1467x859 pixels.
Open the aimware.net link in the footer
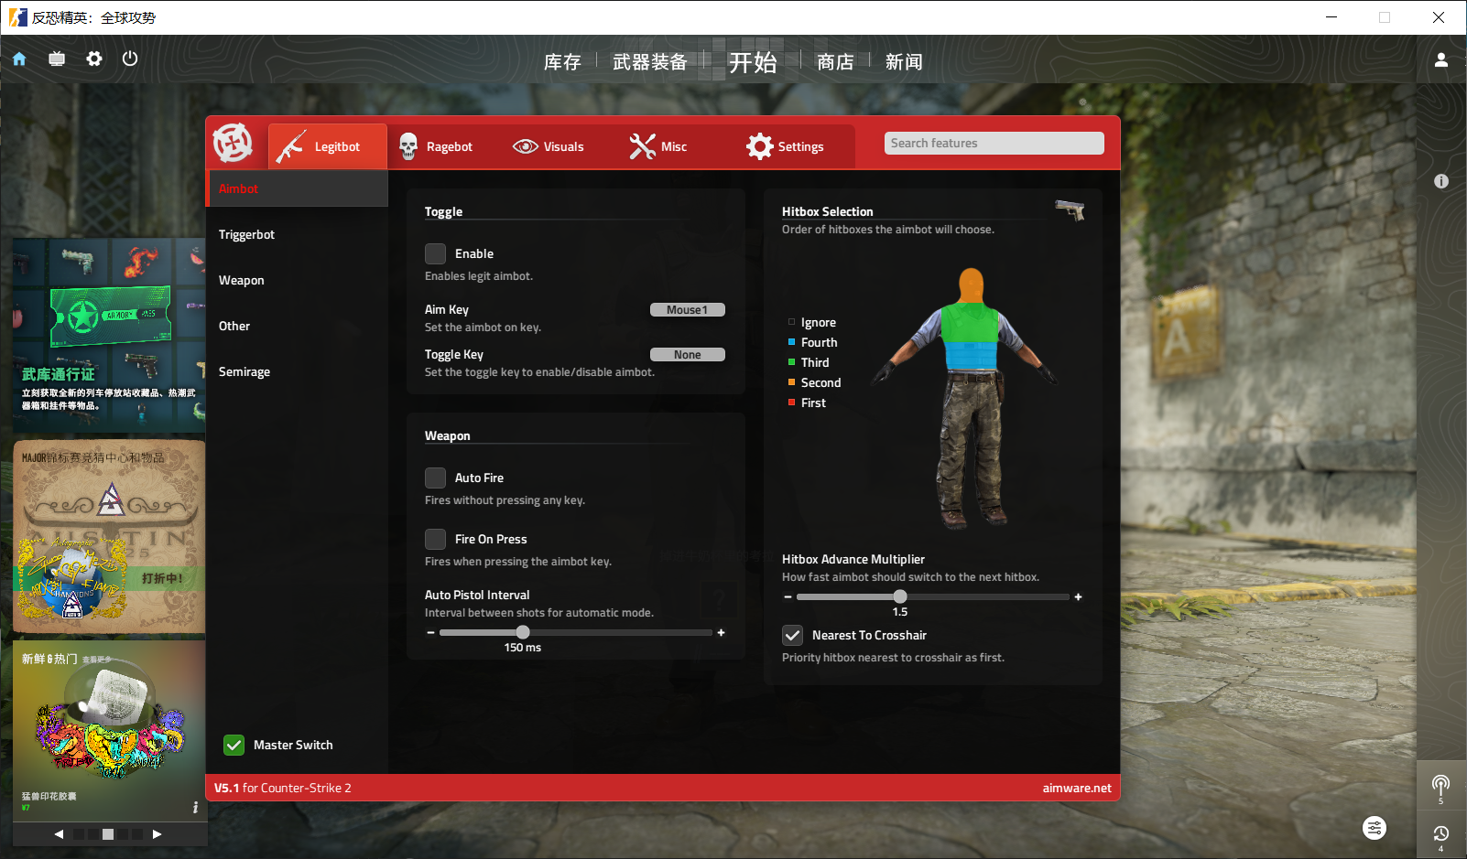click(x=1076, y=788)
